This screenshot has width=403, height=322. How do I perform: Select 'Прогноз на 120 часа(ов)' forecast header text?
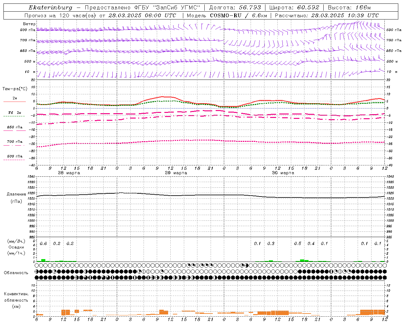61,15
